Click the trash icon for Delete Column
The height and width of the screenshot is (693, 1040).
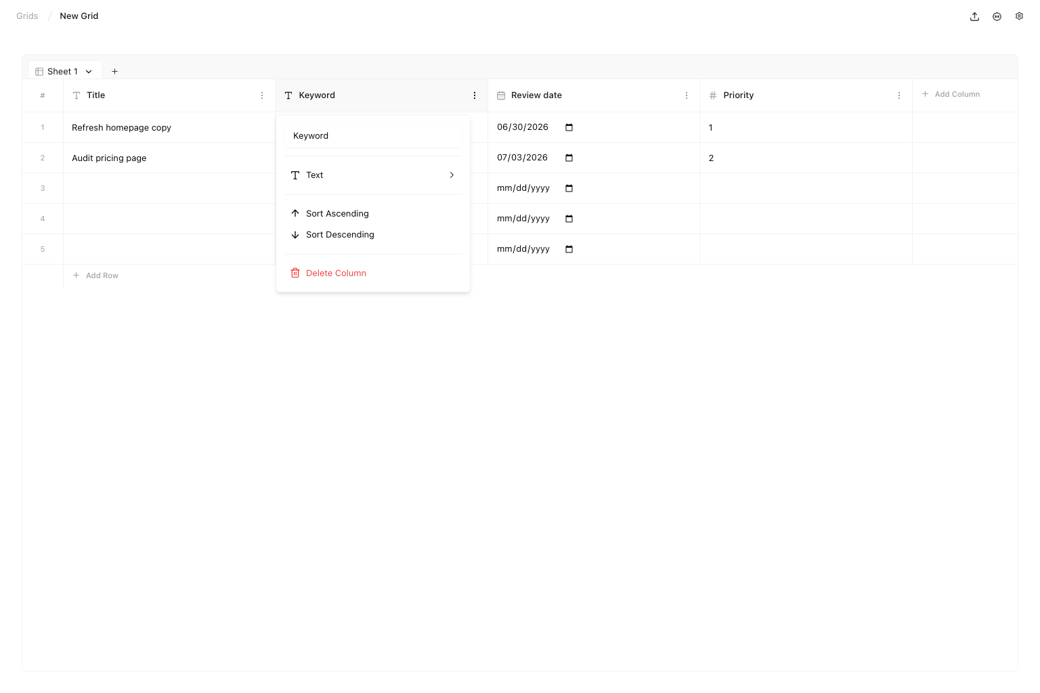[295, 273]
